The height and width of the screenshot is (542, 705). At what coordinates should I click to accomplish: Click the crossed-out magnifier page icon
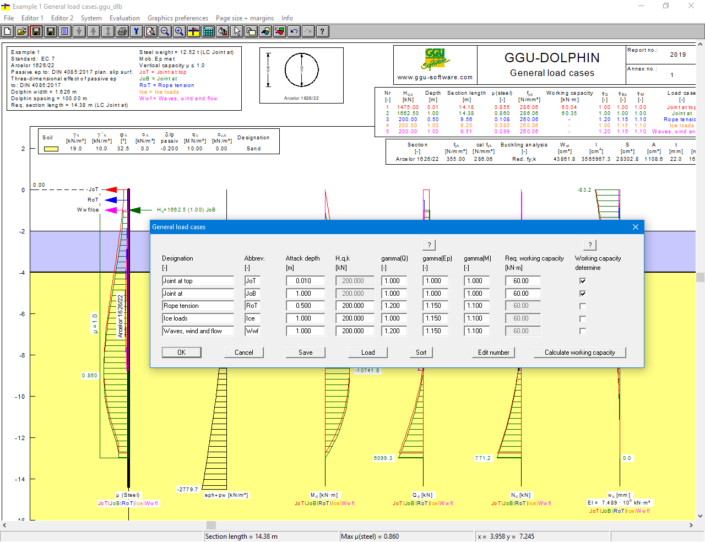coord(151,31)
